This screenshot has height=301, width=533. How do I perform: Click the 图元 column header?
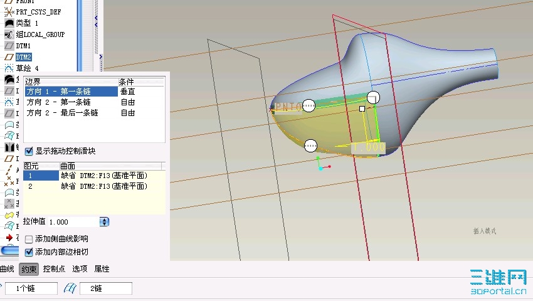click(41, 166)
